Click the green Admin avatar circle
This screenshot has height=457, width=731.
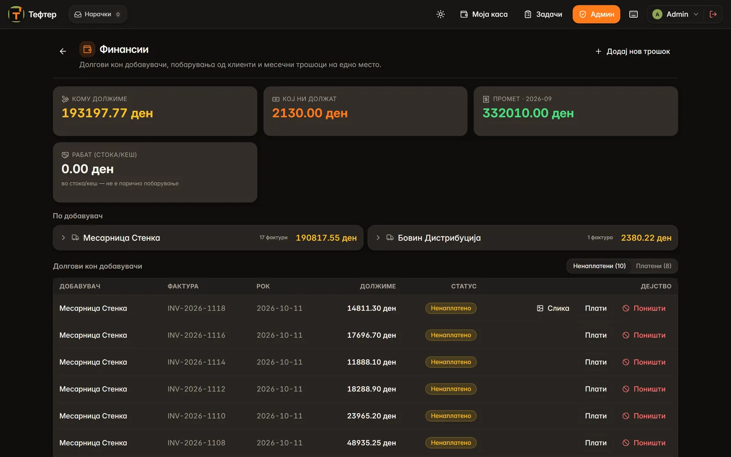point(657,14)
